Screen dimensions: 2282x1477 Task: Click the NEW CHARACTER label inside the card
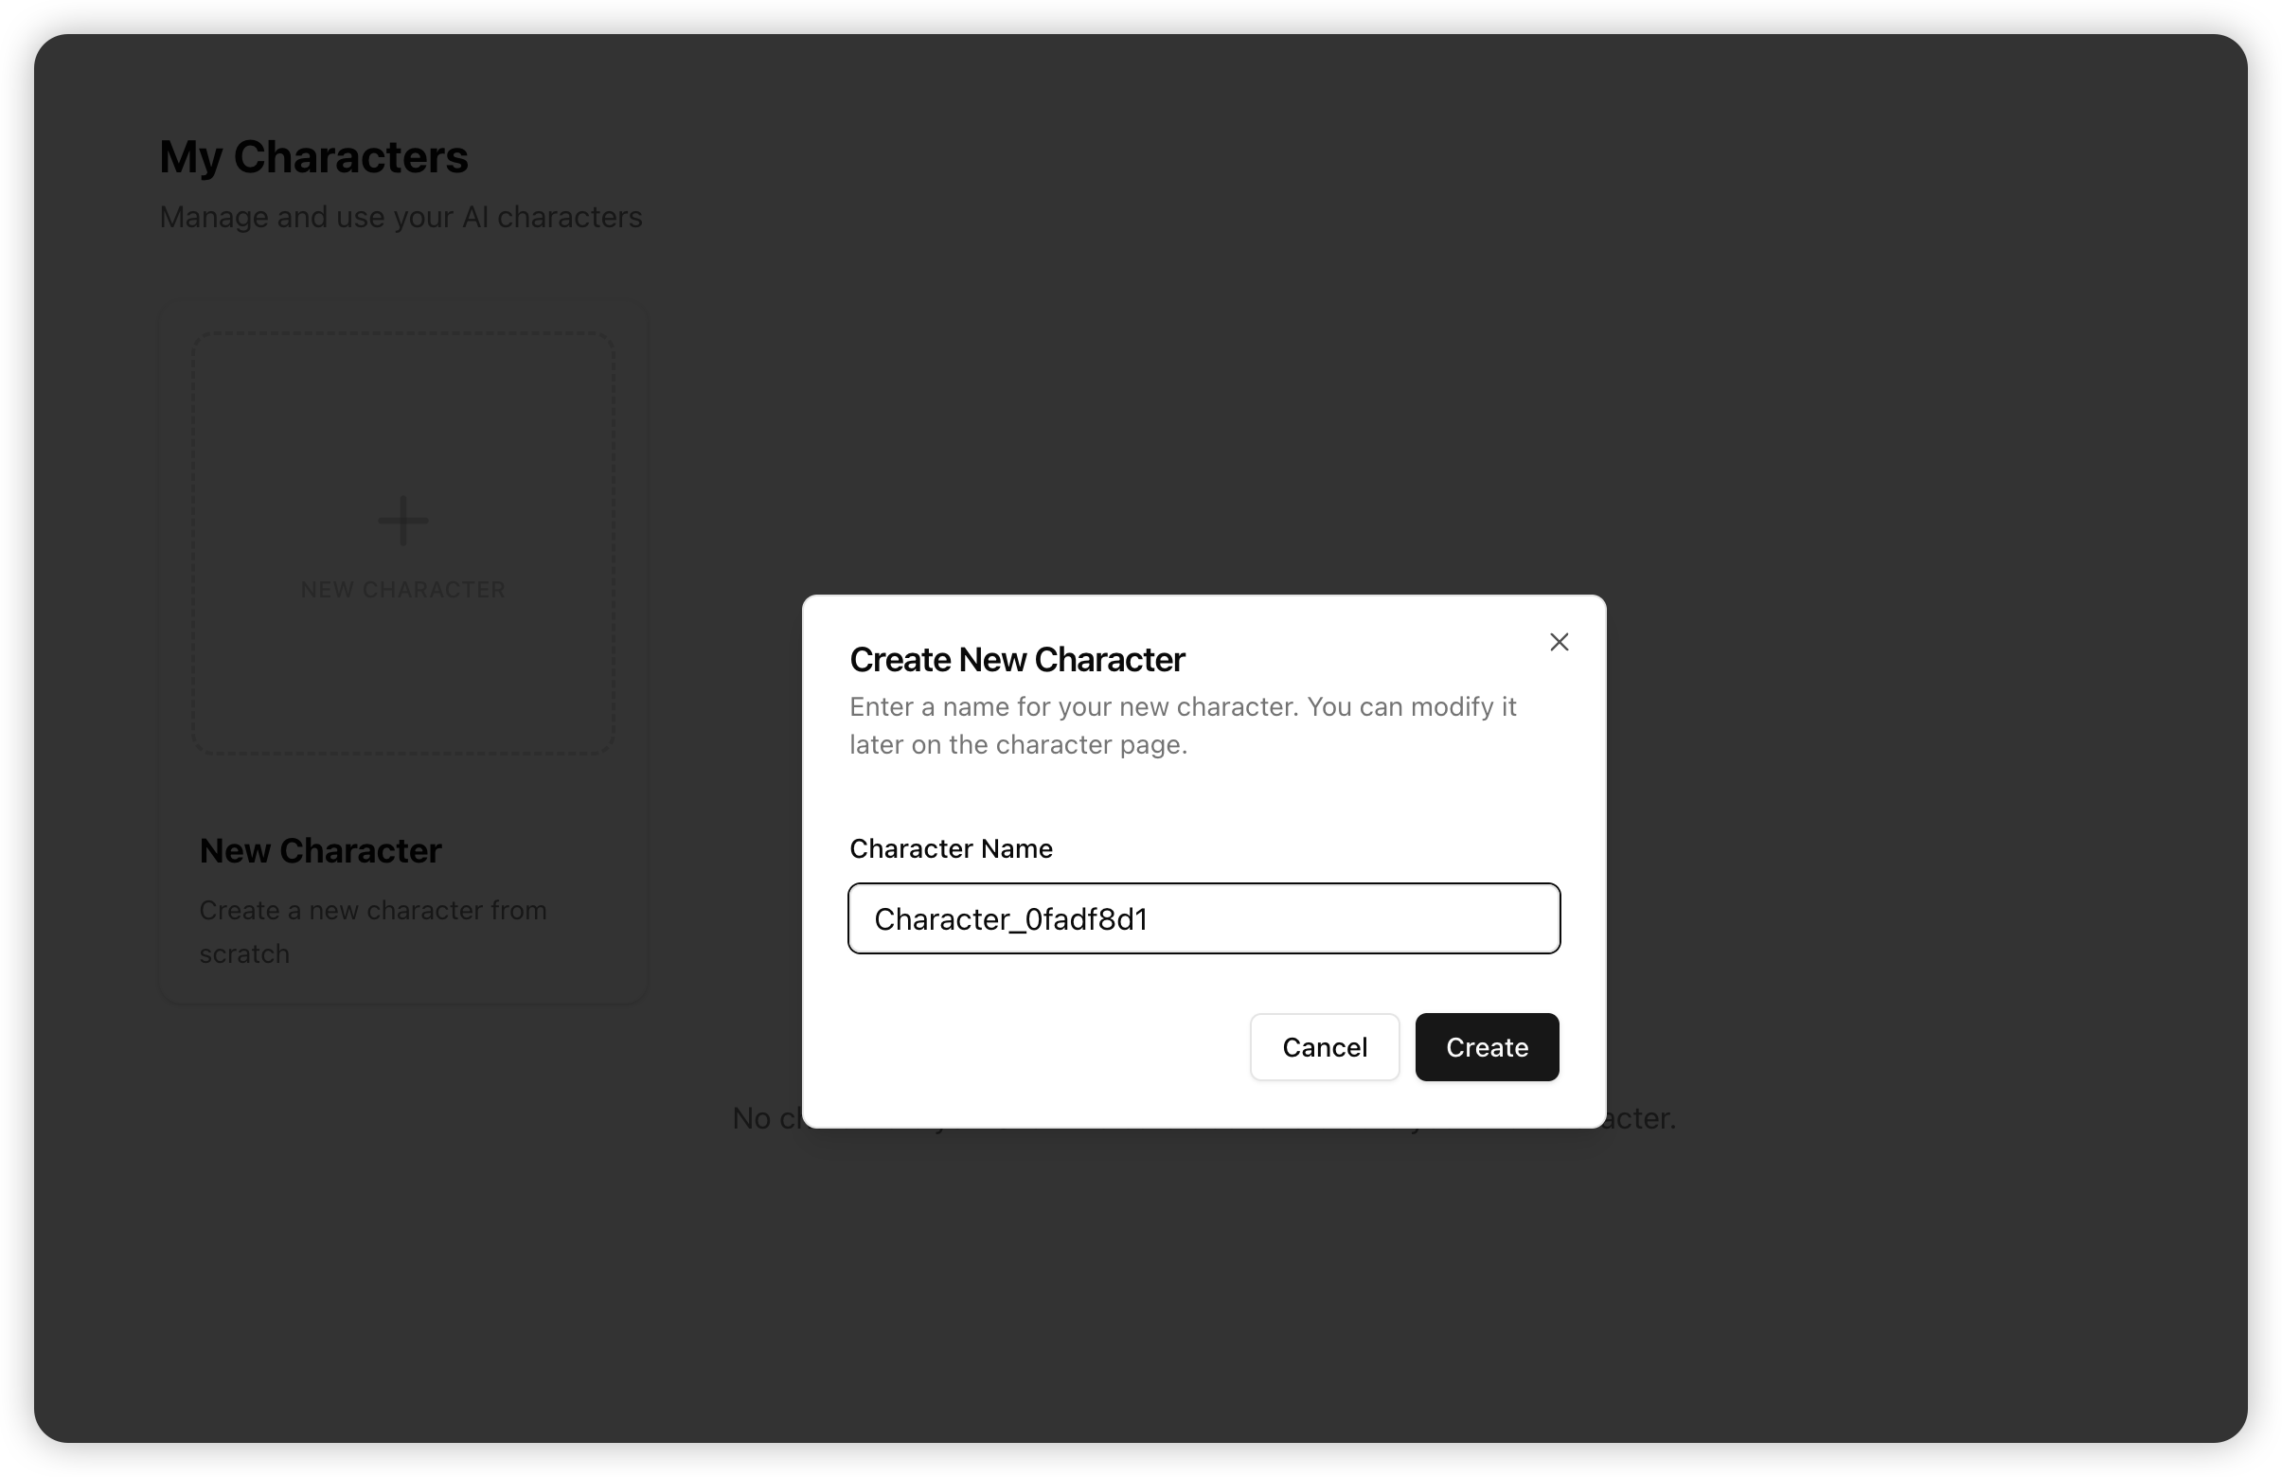tap(401, 589)
